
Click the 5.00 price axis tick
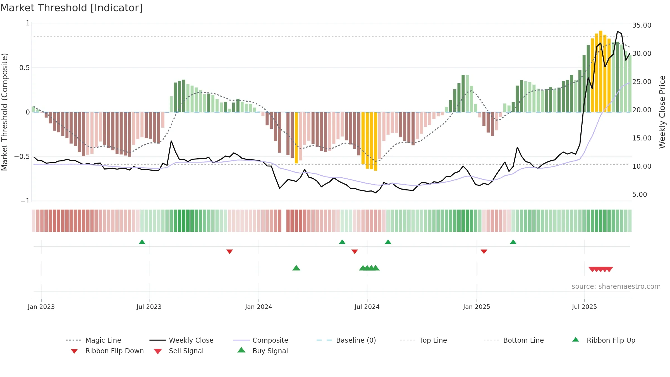point(640,195)
